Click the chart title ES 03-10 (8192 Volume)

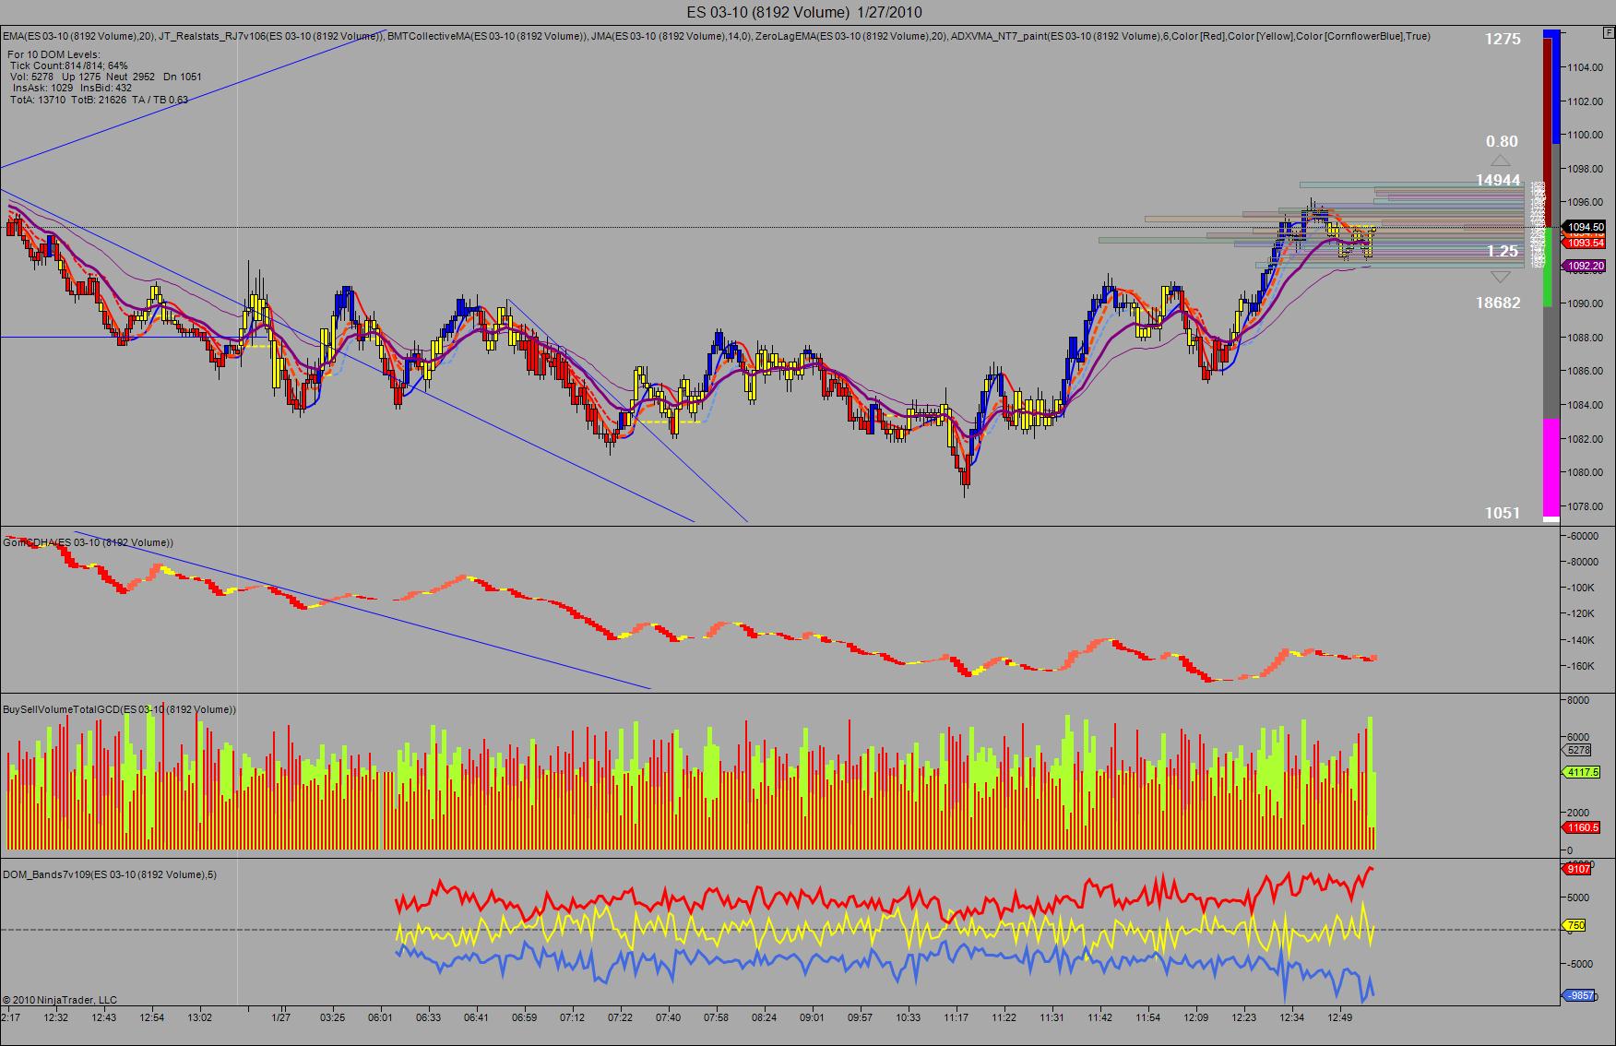click(x=804, y=12)
